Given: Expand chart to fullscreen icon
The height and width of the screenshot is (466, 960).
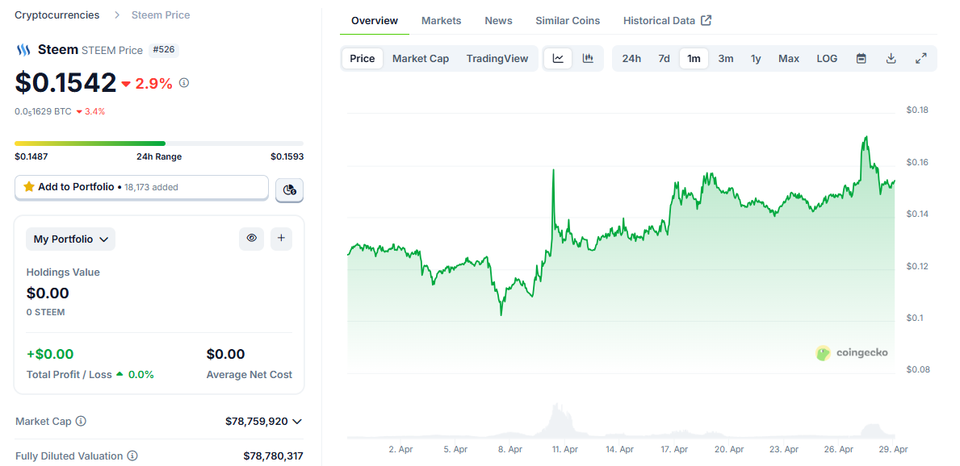Looking at the screenshot, I should pyautogui.click(x=920, y=59).
